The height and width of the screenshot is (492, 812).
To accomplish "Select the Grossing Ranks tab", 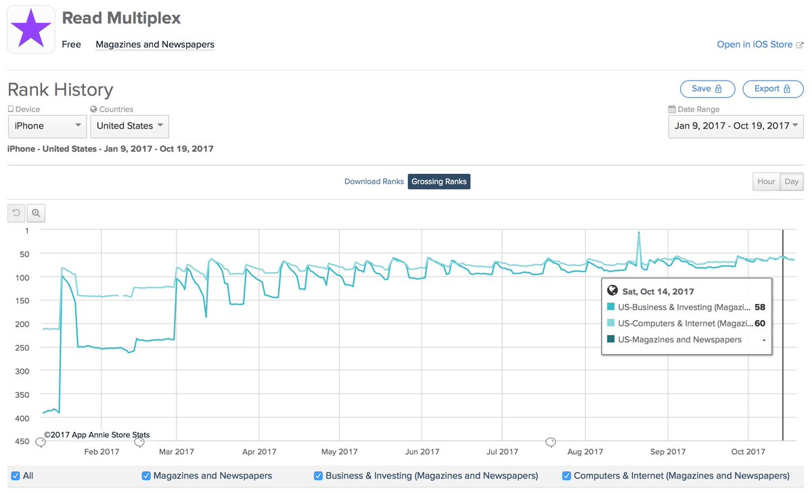I will coord(438,181).
